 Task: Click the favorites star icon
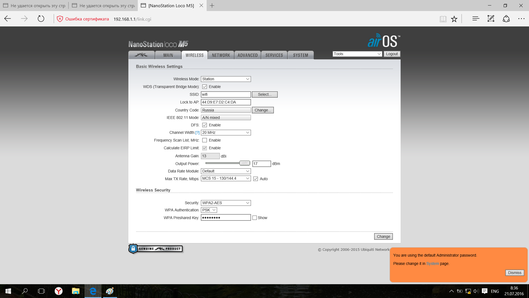pyautogui.click(x=454, y=19)
